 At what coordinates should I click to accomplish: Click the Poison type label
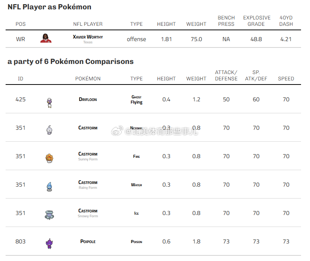[136, 242]
